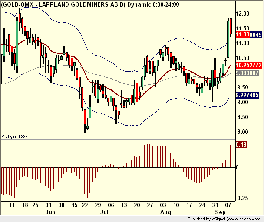Click the Jun month label on time axis
Viewport: 264px width, 222px height.
(x=50, y=212)
